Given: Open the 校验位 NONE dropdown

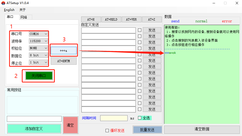Looking at the screenshot, I should pyautogui.click(x=39, y=48).
